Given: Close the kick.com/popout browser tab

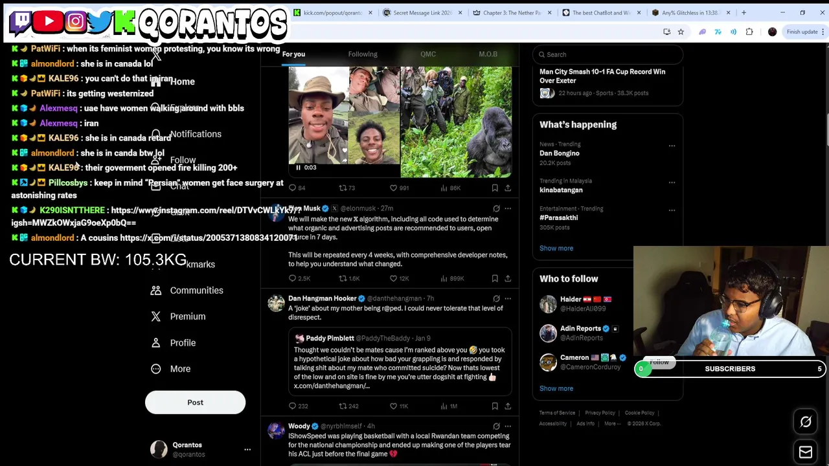Looking at the screenshot, I should pos(370,12).
